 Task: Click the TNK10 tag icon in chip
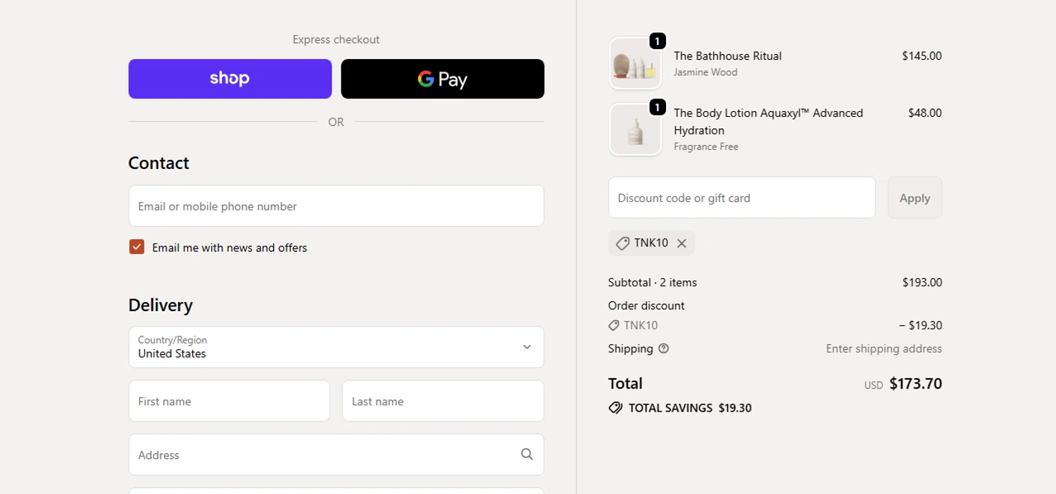tap(622, 243)
